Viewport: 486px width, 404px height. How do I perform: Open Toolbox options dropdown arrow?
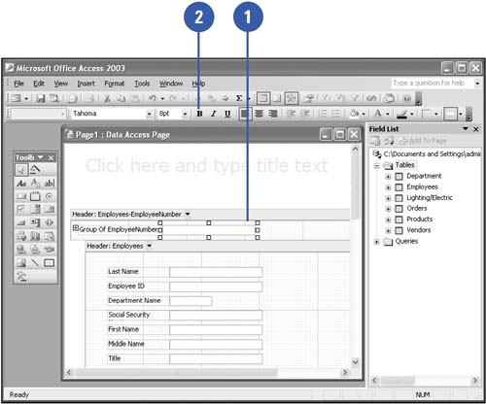click(x=41, y=157)
